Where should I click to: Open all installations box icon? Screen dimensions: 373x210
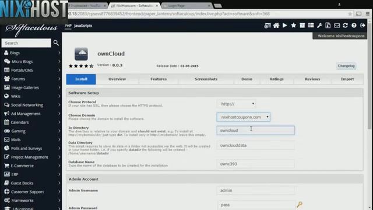[x=302, y=26]
